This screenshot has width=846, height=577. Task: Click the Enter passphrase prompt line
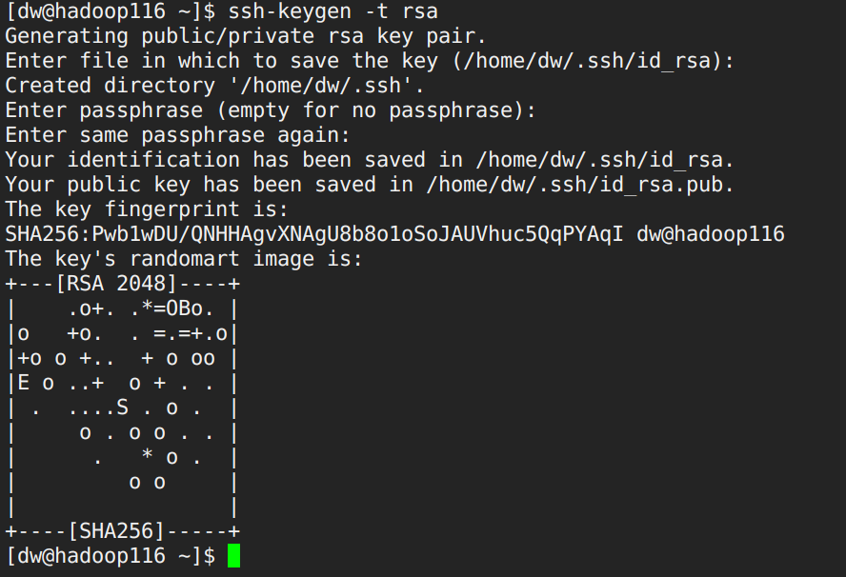tap(271, 110)
